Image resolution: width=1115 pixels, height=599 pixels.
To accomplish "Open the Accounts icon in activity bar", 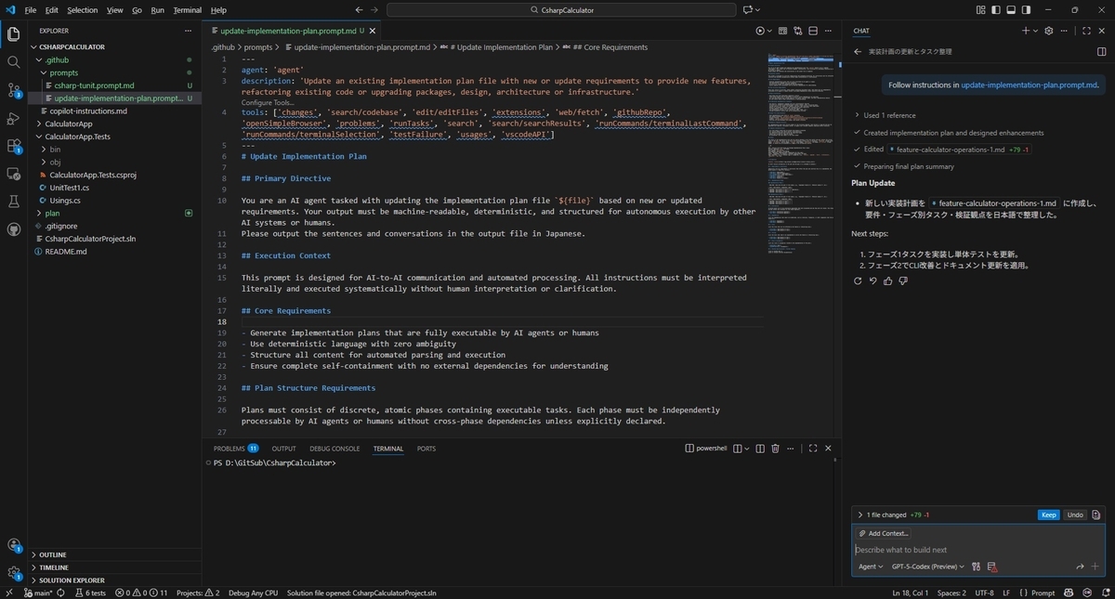I will click(x=14, y=545).
